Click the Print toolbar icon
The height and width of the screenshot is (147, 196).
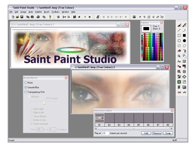(38, 17)
